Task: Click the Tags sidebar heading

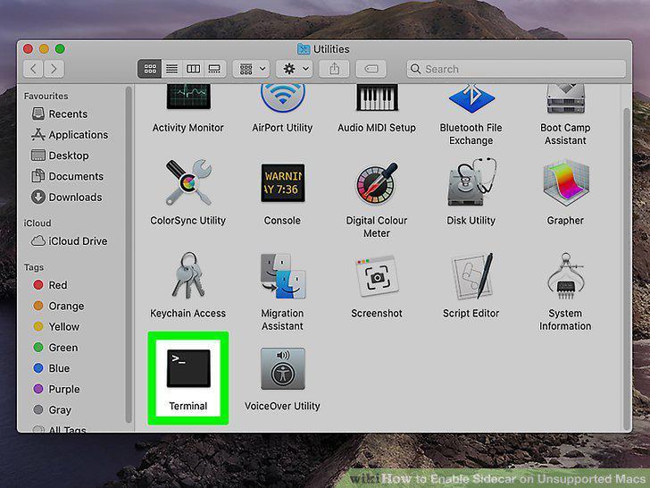Action: click(34, 267)
